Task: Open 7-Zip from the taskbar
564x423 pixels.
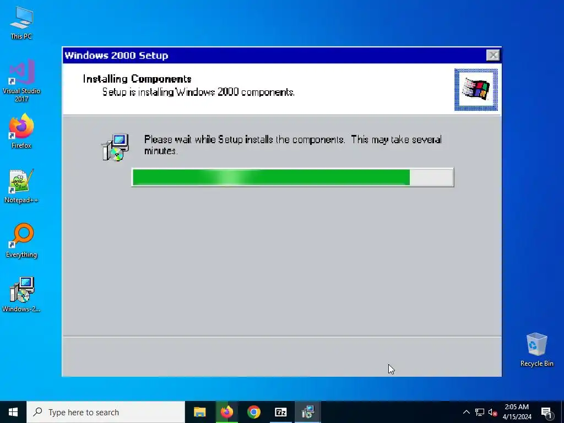Action: pos(280,412)
